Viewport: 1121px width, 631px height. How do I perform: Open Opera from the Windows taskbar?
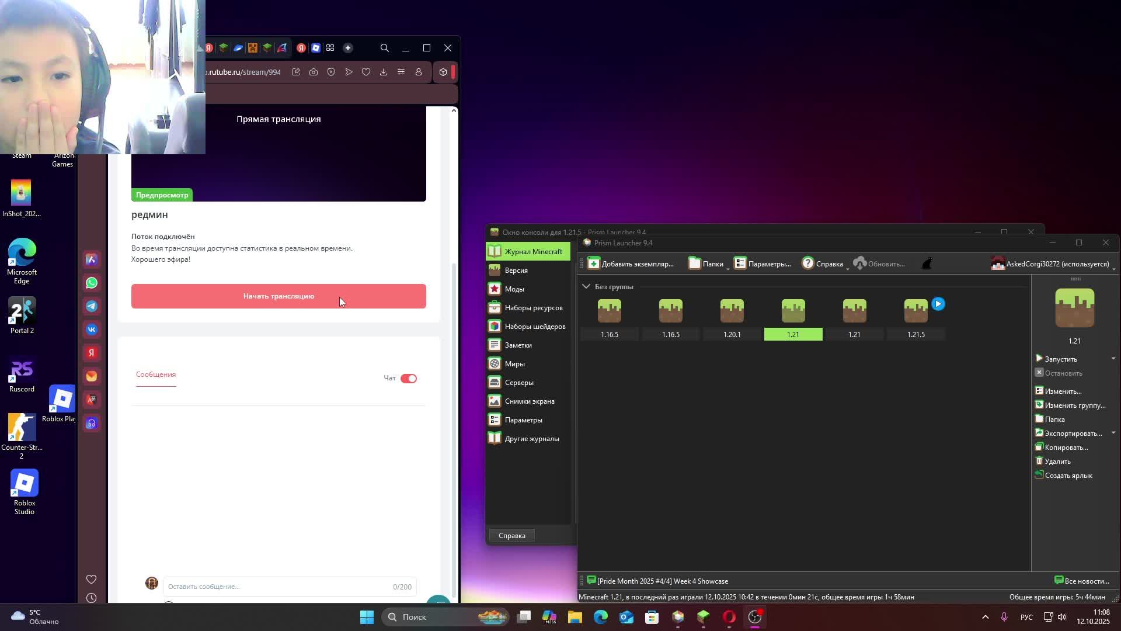click(729, 617)
